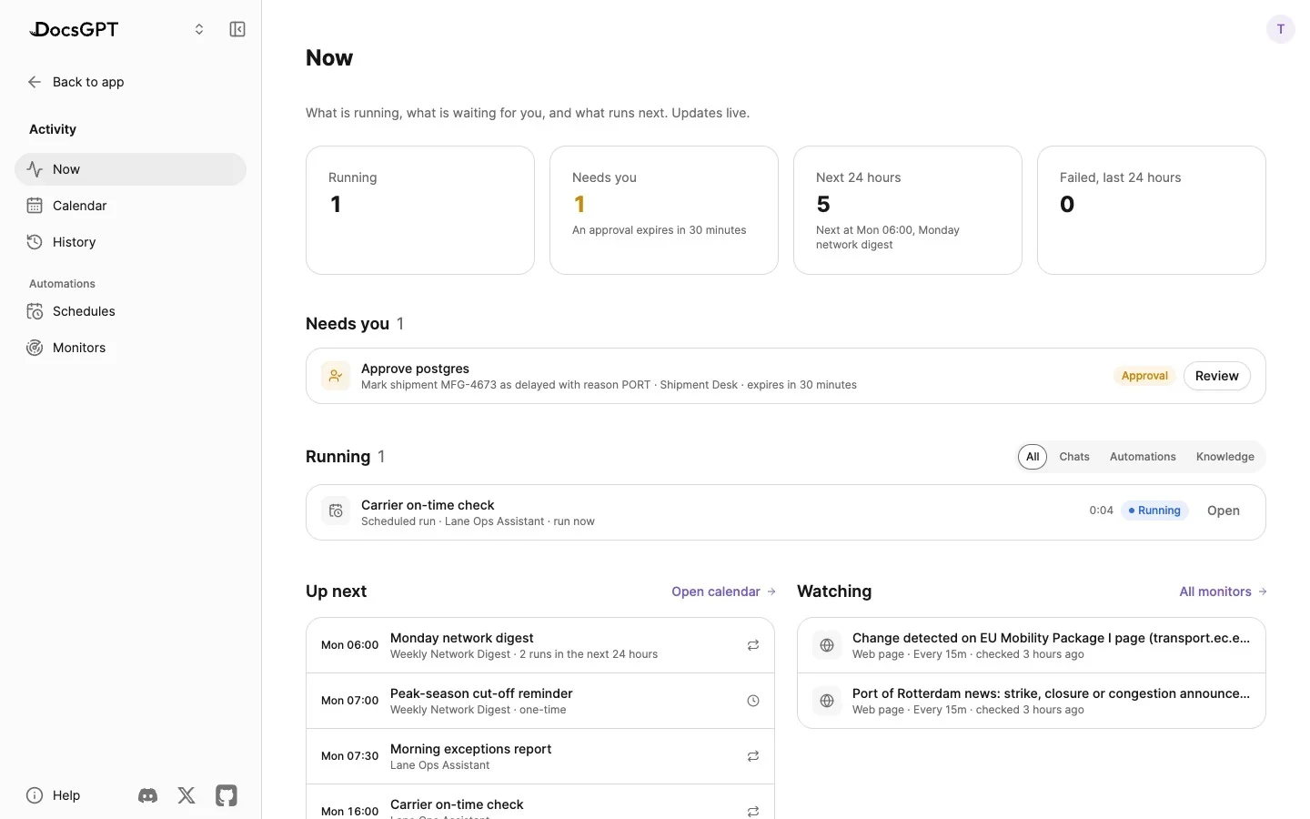Click the Help circle icon
1310x819 pixels.
point(35,795)
